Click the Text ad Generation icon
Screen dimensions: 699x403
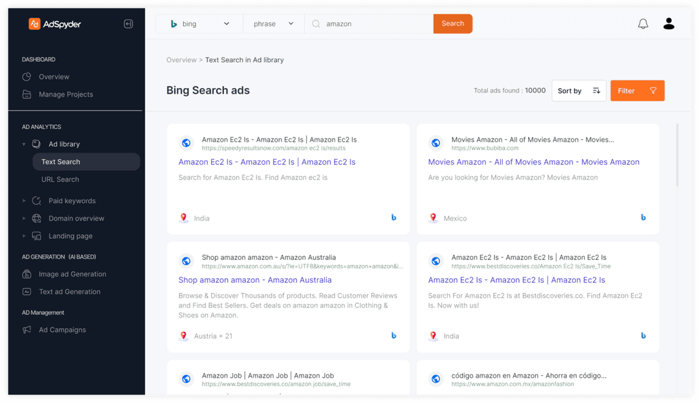coord(26,291)
